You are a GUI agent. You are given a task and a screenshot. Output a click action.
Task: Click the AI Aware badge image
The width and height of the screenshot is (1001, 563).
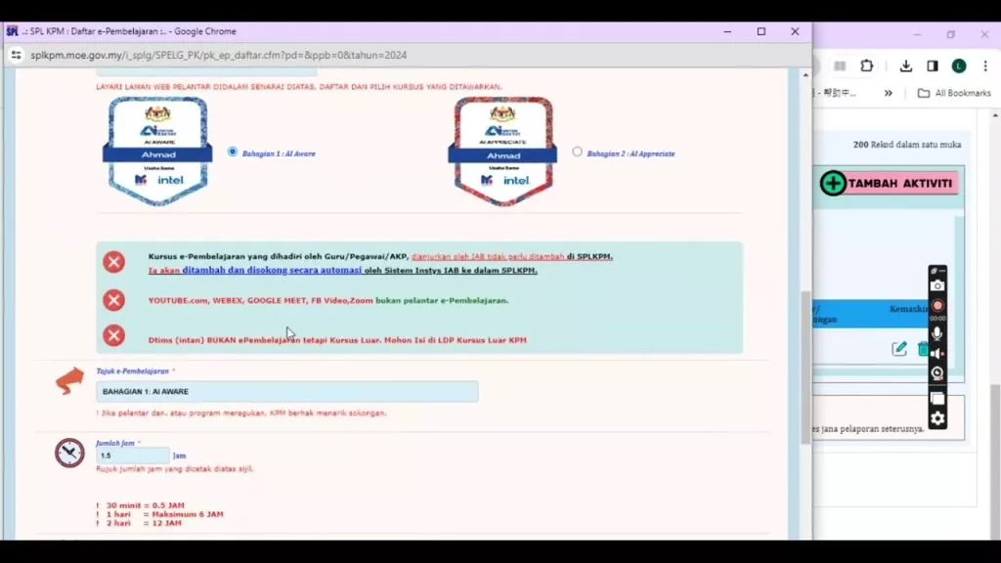(x=157, y=152)
